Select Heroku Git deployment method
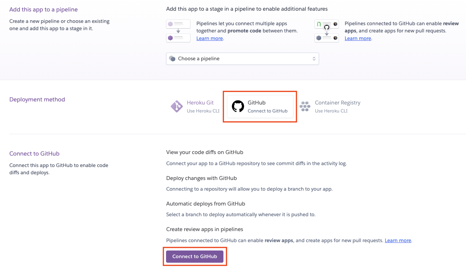 (195, 106)
